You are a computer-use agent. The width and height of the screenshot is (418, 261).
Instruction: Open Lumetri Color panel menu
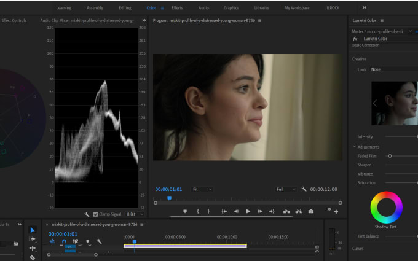(382, 20)
